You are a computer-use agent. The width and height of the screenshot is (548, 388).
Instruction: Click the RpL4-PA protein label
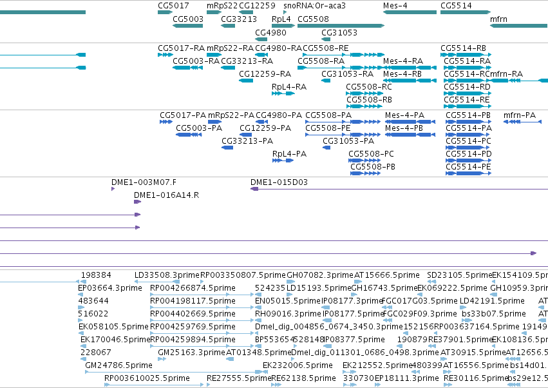click(x=289, y=154)
